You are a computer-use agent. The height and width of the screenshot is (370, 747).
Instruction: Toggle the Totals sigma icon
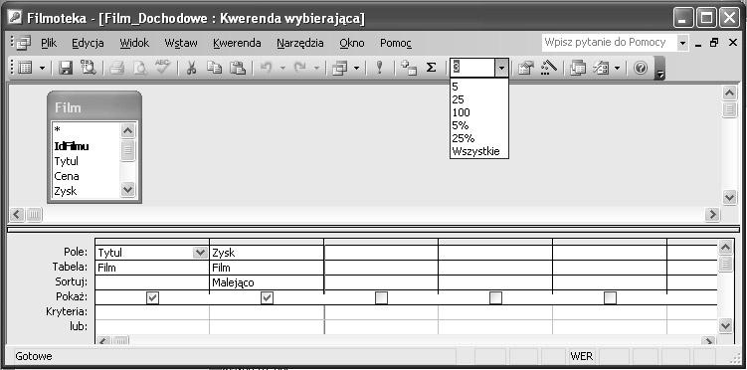[x=431, y=68]
